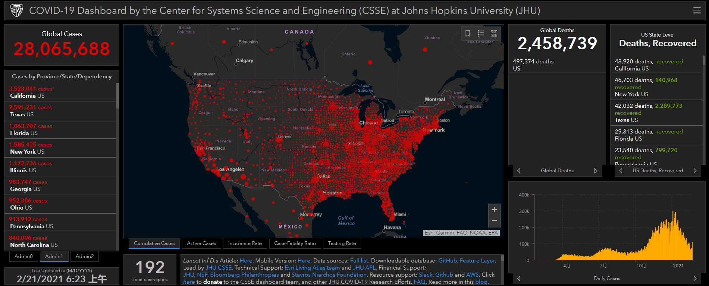Go to next panel after Global Deaths
709x286 pixels.
[596, 171]
